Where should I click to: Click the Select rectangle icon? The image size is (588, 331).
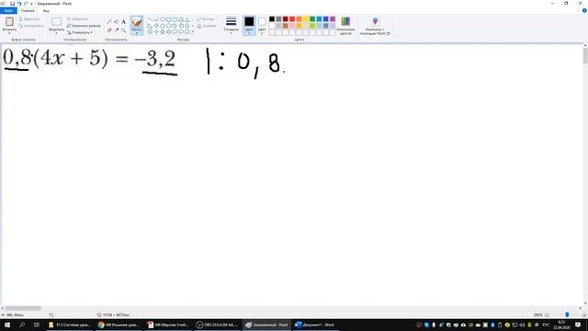57,21
